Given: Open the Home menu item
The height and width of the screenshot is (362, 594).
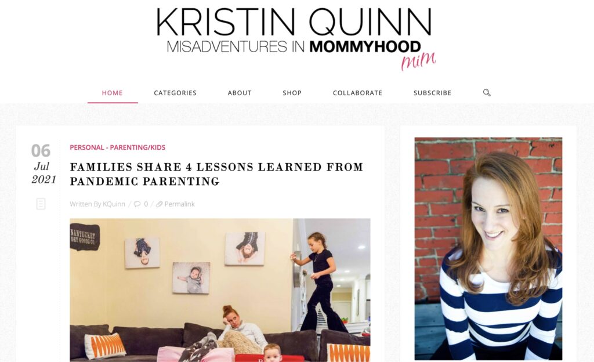Looking at the screenshot, I should click(112, 93).
